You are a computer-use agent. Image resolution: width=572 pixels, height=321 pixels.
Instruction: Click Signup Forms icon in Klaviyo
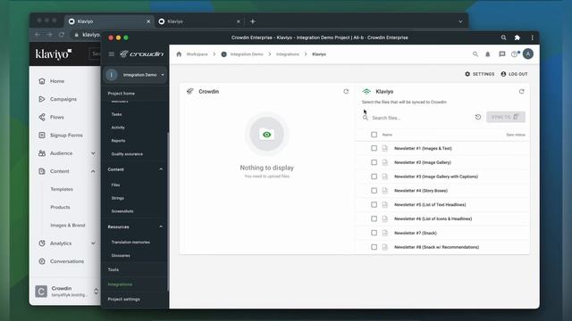42,135
